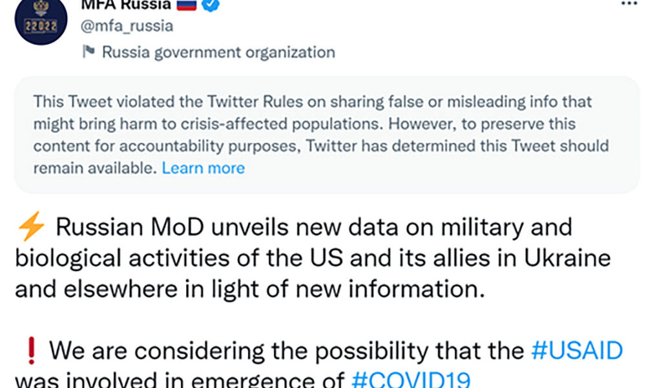Click the Russian flag emoji beside the name
646x388 pixels.
tap(185, 5)
